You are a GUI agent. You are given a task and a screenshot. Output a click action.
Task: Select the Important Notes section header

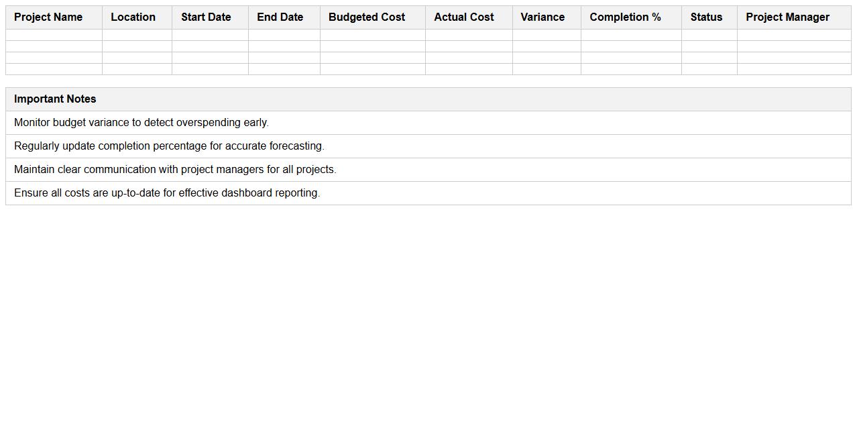55,99
